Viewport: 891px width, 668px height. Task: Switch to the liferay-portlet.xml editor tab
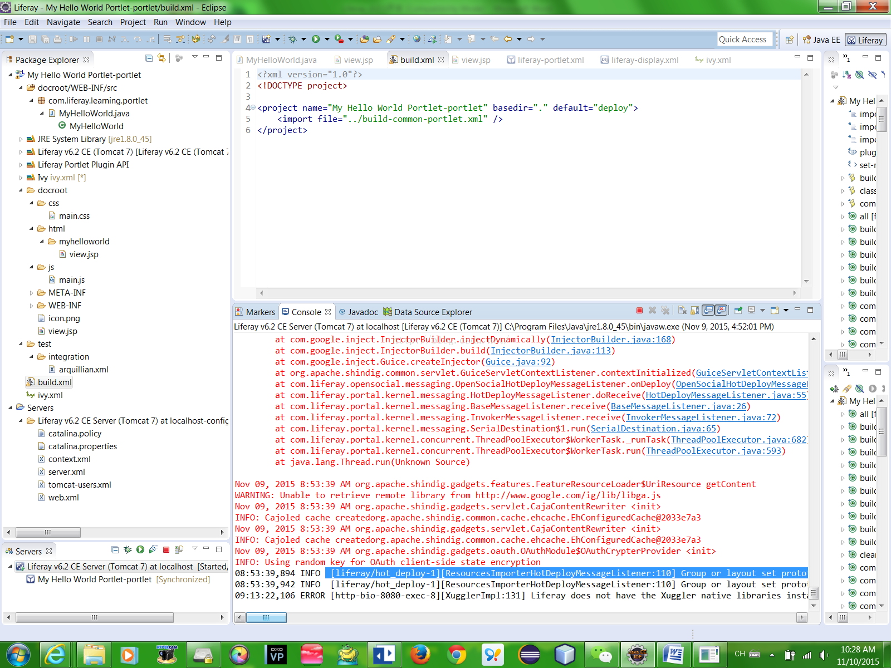click(x=550, y=60)
